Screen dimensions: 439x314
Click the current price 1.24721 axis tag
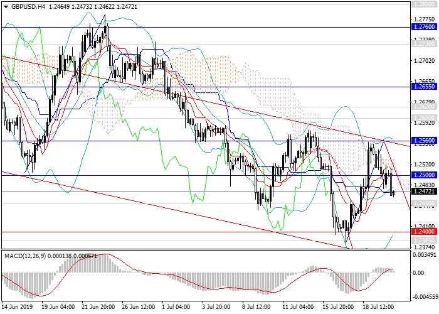coord(423,191)
